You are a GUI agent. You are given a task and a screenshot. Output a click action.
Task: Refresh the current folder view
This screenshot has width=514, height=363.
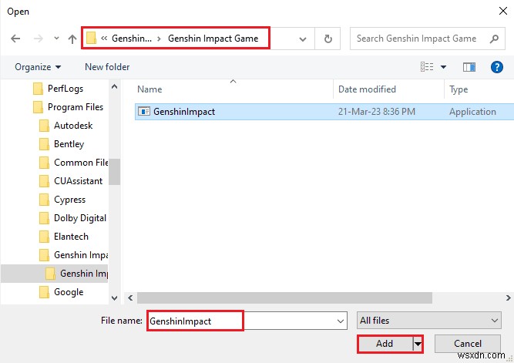pyautogui.click(x=328, y=39)
